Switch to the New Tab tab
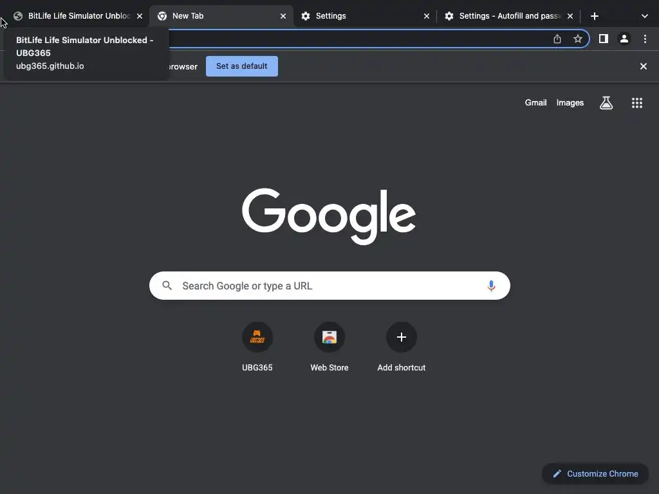 (221, 16)
